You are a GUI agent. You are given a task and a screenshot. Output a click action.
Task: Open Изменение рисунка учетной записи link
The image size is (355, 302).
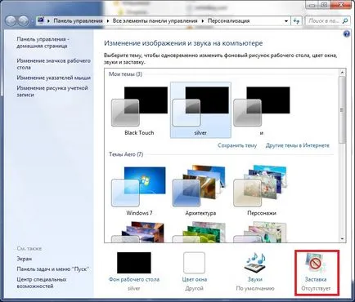click(x=52, y=91)
